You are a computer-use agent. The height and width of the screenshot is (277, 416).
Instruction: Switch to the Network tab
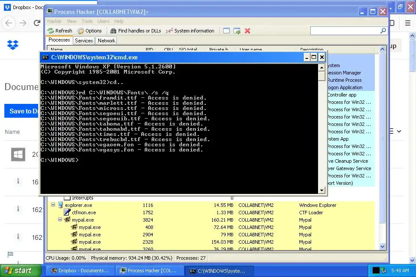(107, 41)
